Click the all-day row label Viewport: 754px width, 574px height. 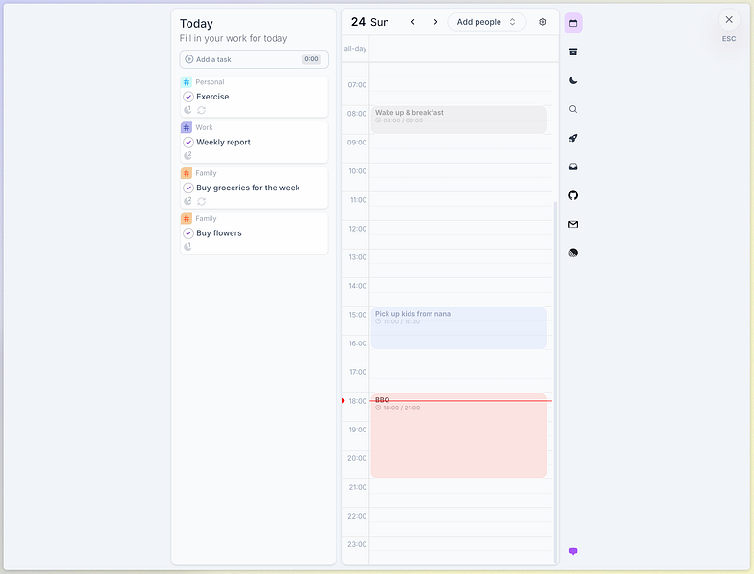(355, 49)
